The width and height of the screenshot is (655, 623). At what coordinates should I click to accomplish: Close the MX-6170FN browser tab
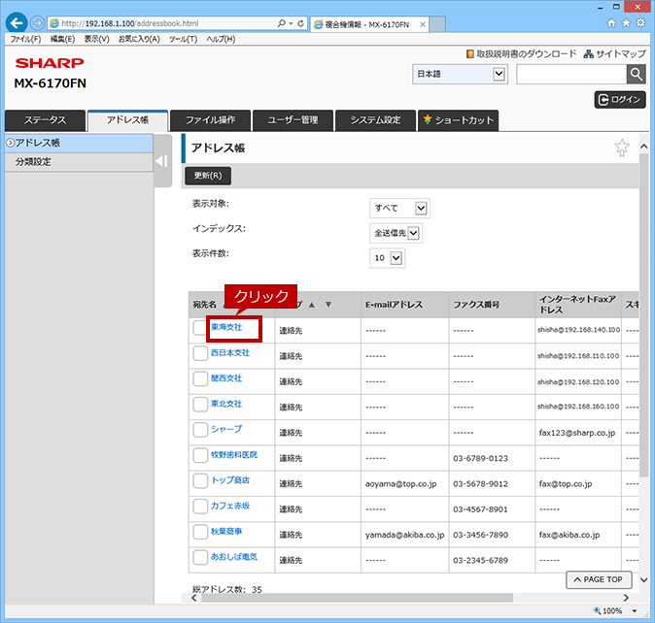(x=423, y=24)
